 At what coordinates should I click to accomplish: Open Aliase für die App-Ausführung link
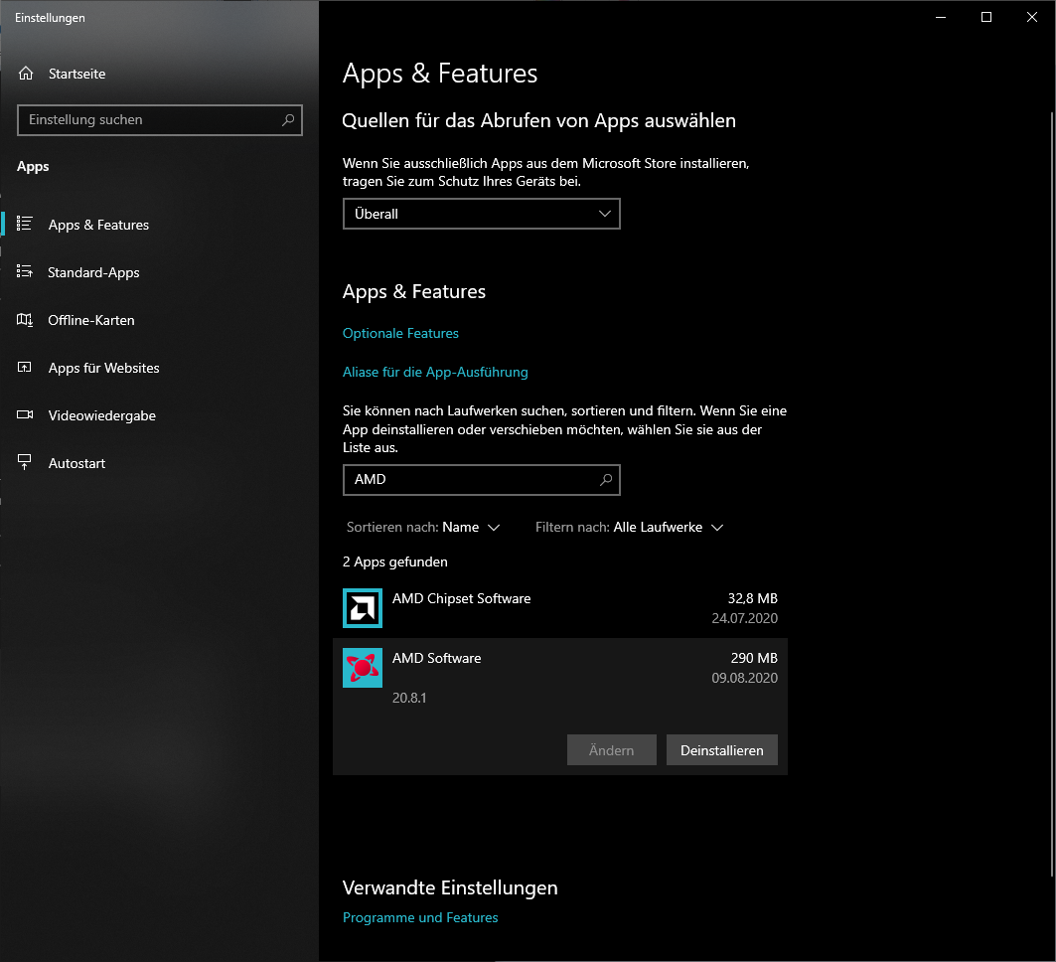[x=435, y=373]
